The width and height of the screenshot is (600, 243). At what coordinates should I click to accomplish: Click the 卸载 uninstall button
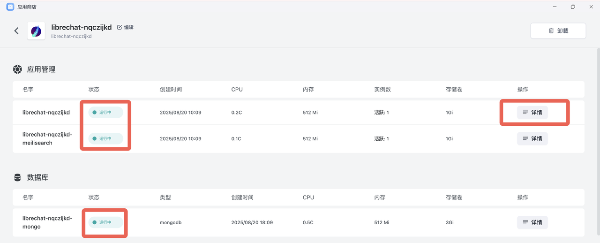click(x=558, y=31)
